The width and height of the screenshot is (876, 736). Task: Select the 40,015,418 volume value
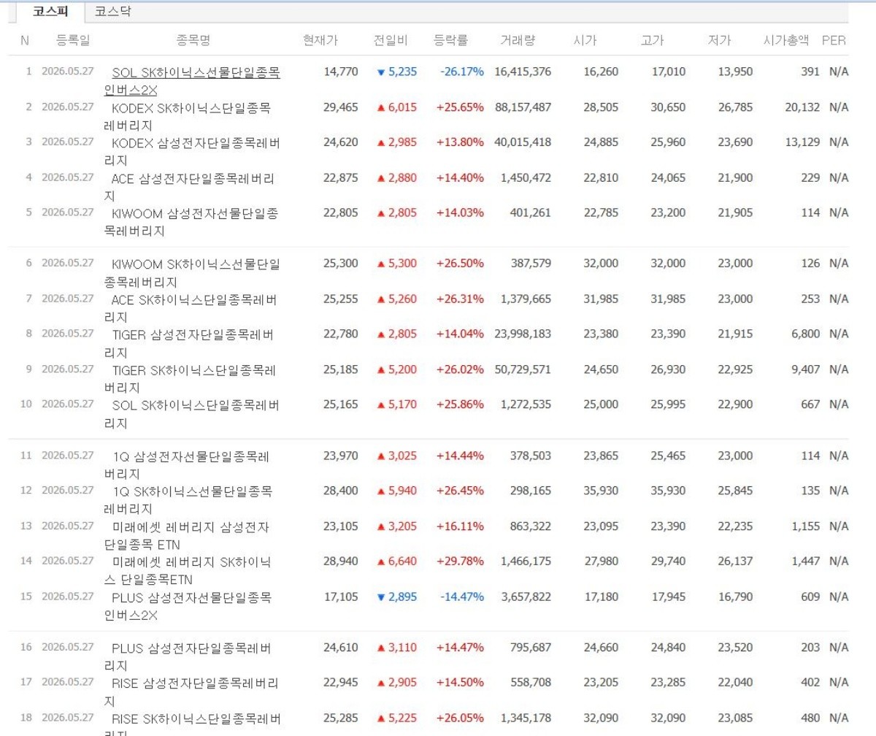(523, 142)
